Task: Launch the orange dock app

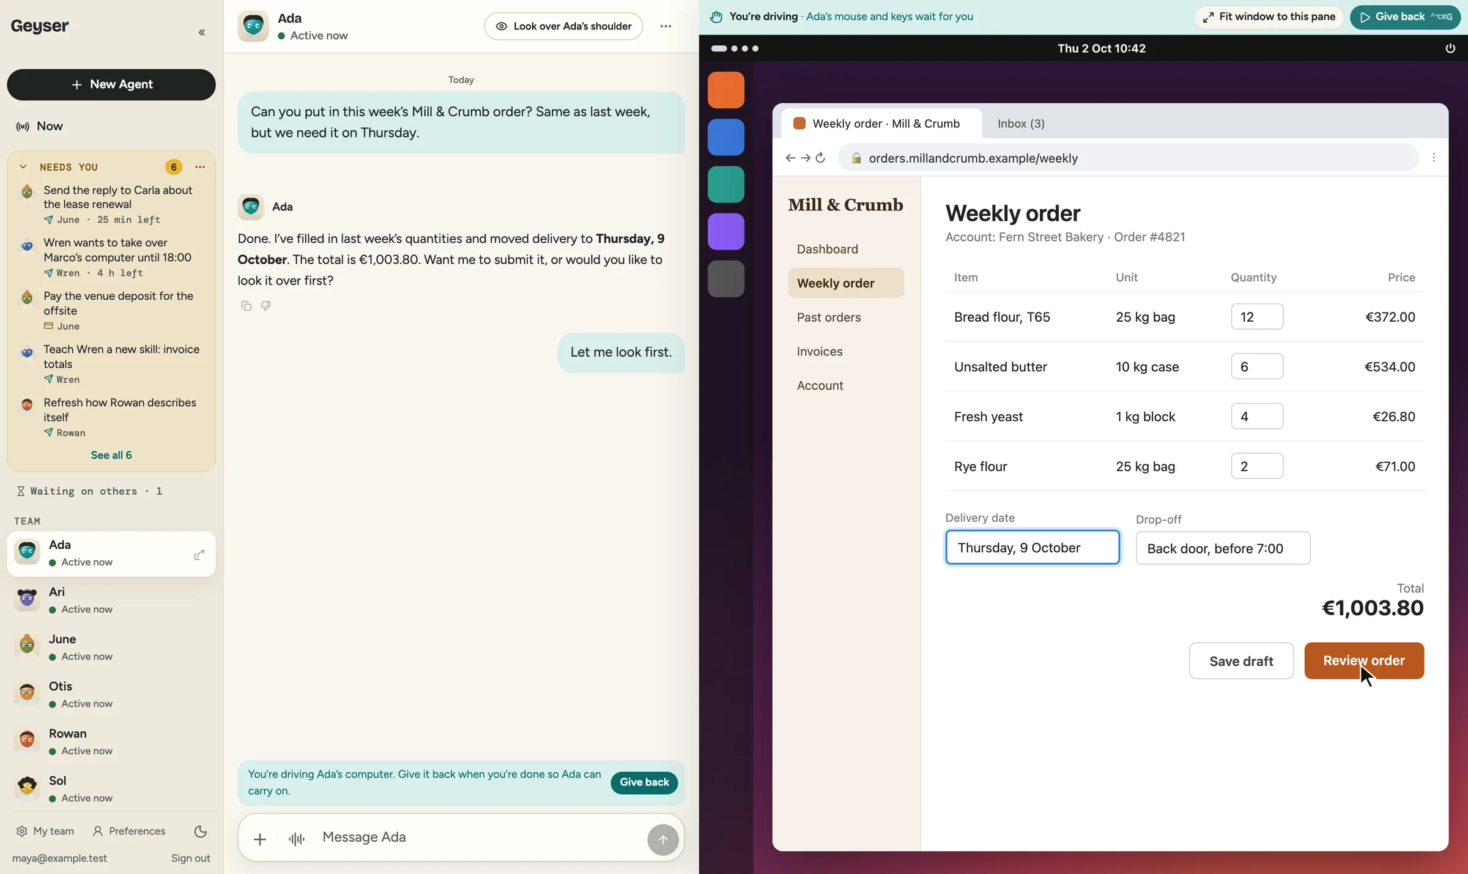Action: (x=726, y=90)
